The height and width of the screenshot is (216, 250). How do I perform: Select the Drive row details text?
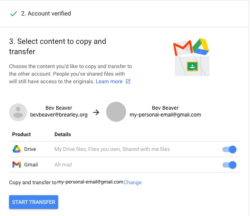112,149
